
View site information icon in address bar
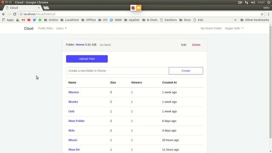(21, 14)
